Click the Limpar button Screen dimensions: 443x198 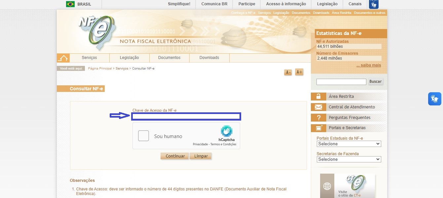point(201,156)
